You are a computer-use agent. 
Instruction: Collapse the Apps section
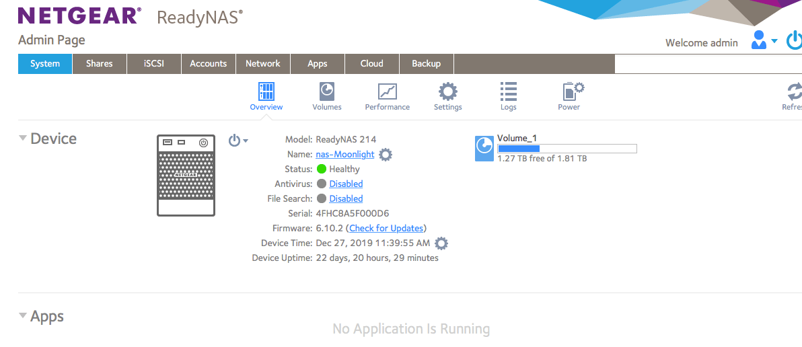click(22, 315)
